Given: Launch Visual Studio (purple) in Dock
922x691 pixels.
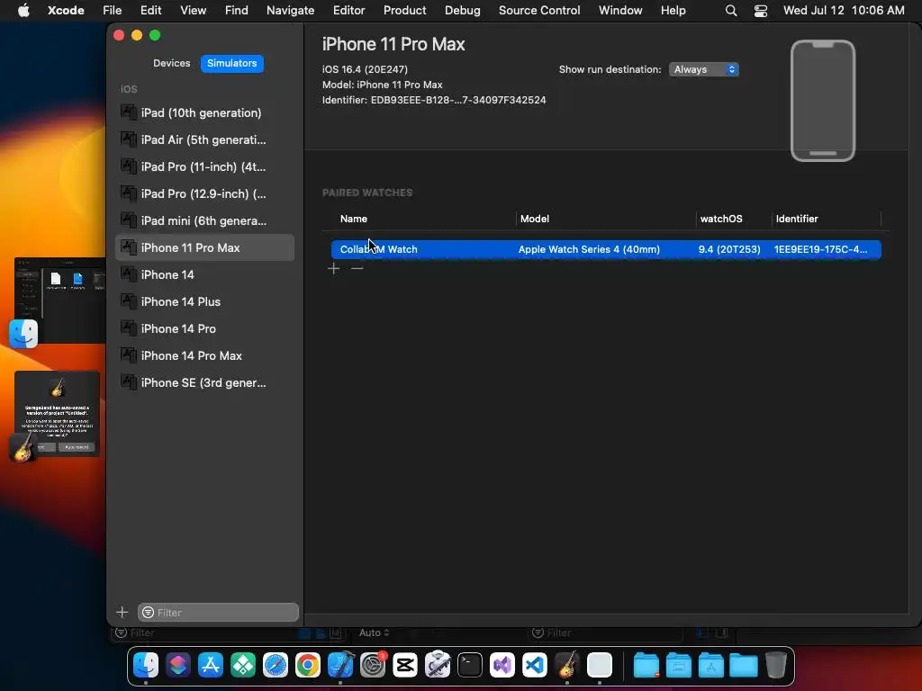Looking at the screenshot, I should [x=502, y=665].
